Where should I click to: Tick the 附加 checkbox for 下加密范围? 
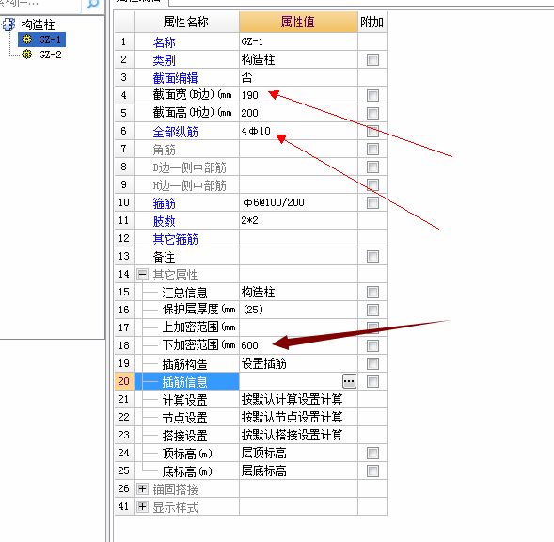pos(372,345)
